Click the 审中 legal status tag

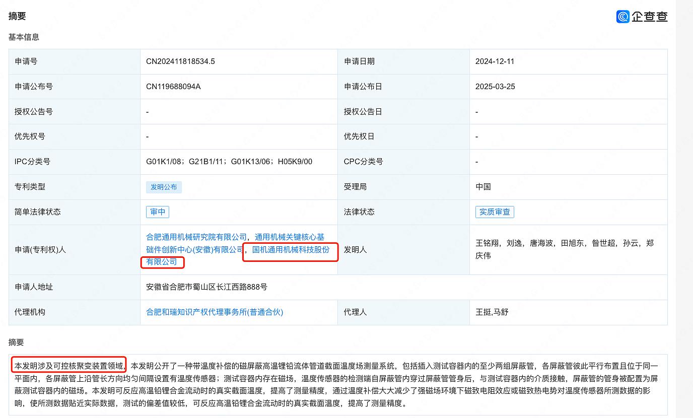[158, 212]
